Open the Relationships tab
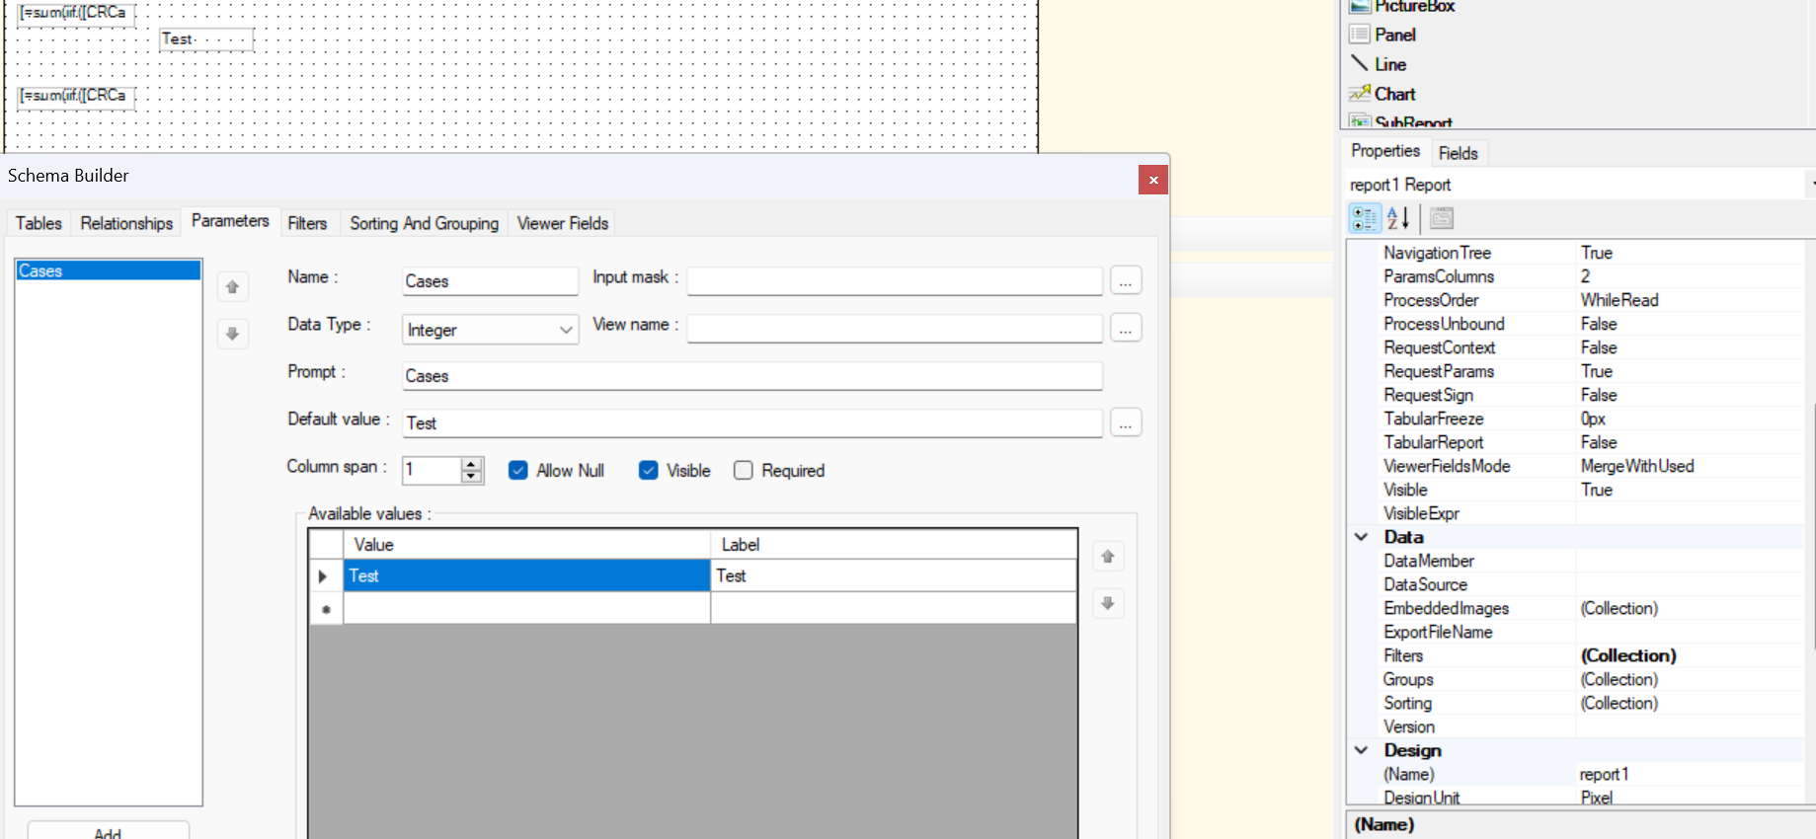1816x839 pixels. pos(126,223)
